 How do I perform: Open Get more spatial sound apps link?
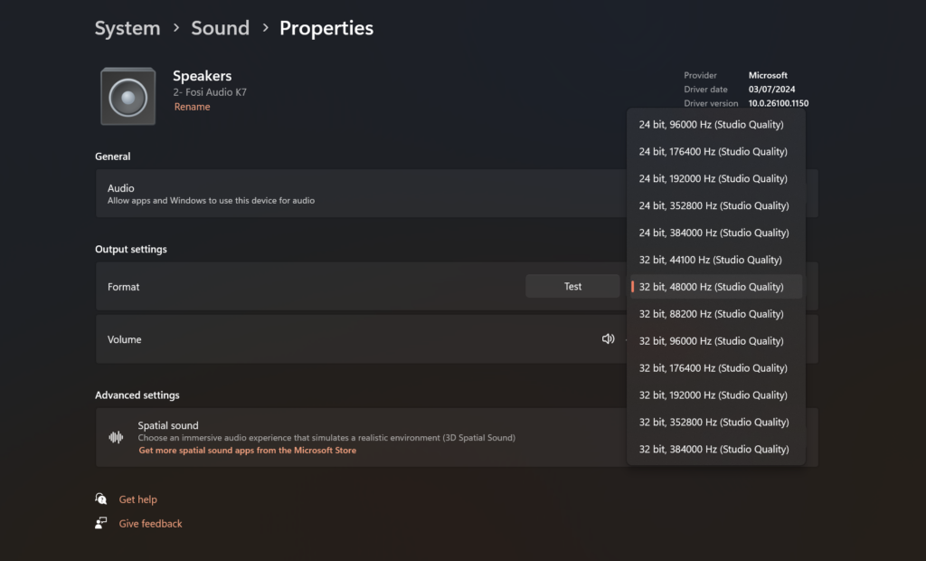coord(247,451)
